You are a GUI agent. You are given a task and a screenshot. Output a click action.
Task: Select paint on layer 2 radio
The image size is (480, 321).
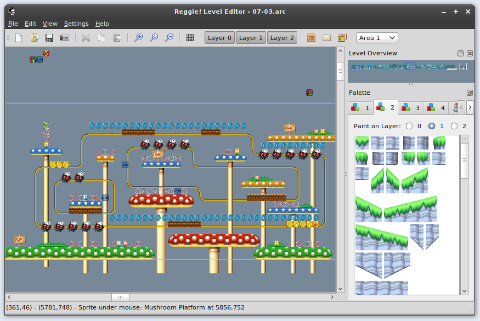(x=454, y=126)
